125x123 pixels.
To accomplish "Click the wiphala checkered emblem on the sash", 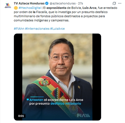I will click(x=57, y=93).
